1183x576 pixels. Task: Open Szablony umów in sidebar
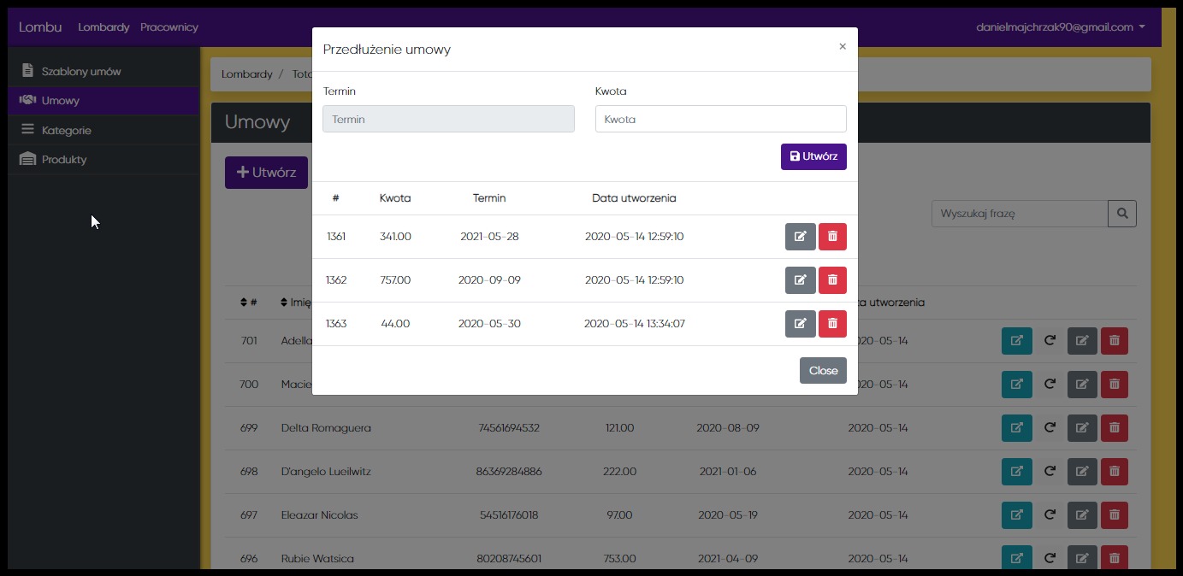pos(104,71)
